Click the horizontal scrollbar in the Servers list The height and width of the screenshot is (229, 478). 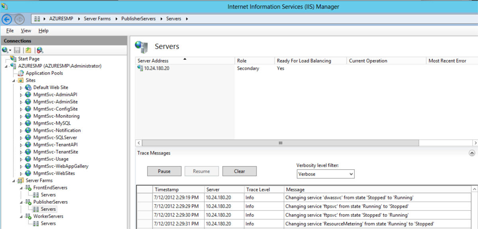click(280, 143)
